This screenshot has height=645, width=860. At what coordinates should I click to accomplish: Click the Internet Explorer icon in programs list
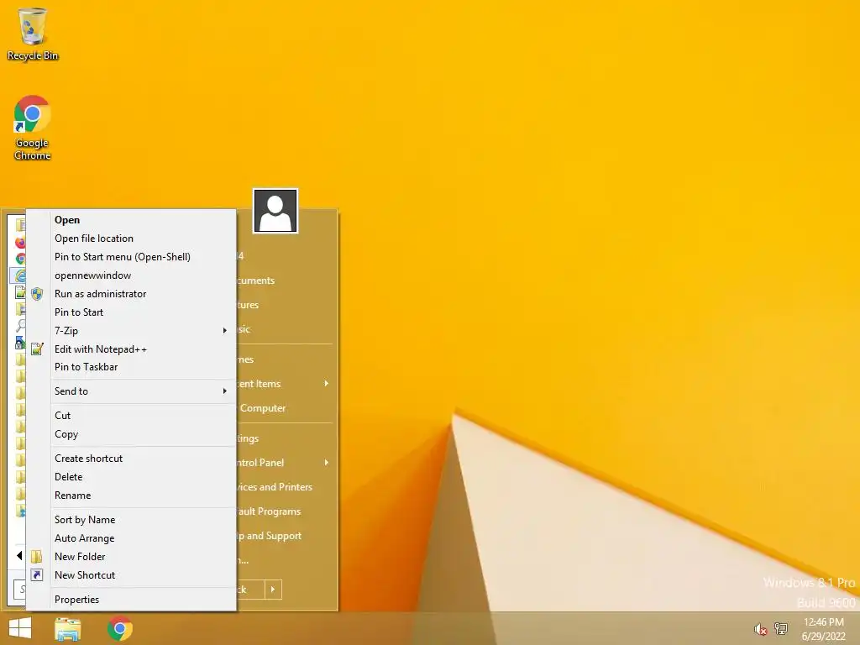20,275
